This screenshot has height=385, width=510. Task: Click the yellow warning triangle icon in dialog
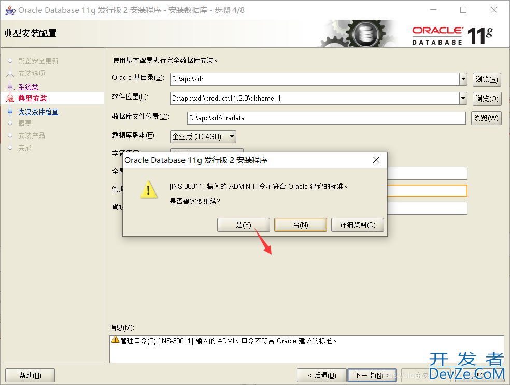pos(149,189)
